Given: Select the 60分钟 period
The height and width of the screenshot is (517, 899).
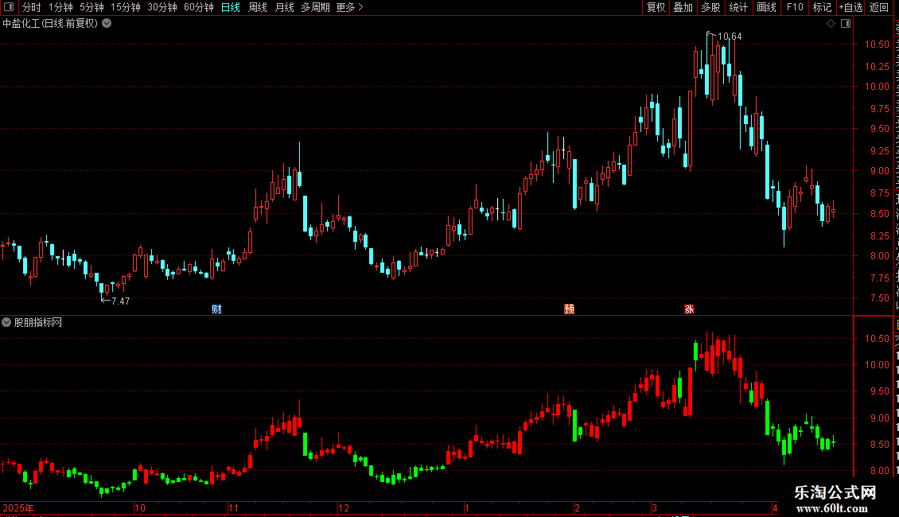Looking at the screenshot, I should pos(199,7).
